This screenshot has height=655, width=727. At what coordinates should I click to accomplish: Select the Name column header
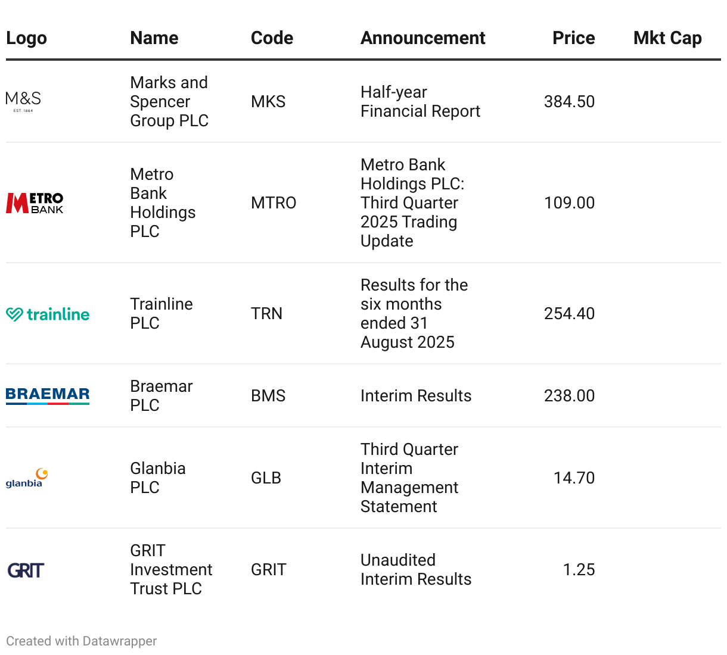coord(154,38)
